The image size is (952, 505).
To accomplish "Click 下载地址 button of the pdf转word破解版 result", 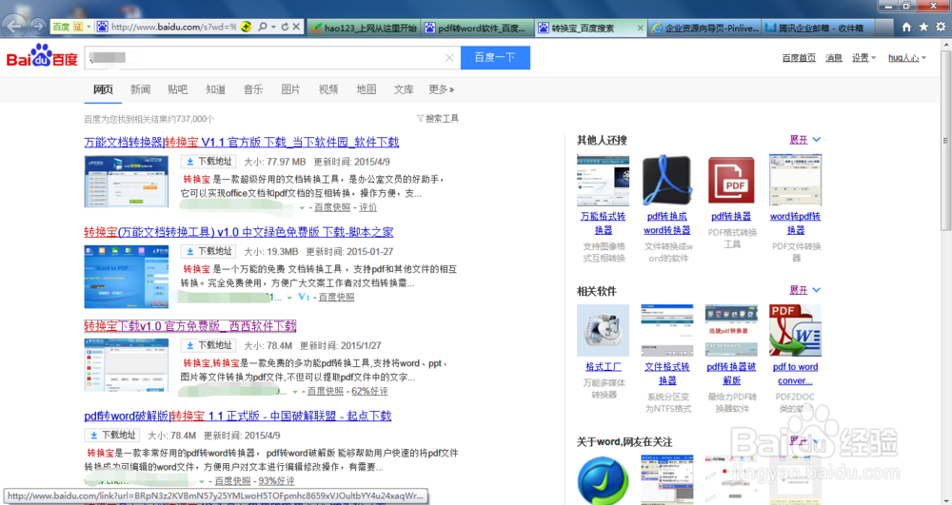I will point(112,436).
